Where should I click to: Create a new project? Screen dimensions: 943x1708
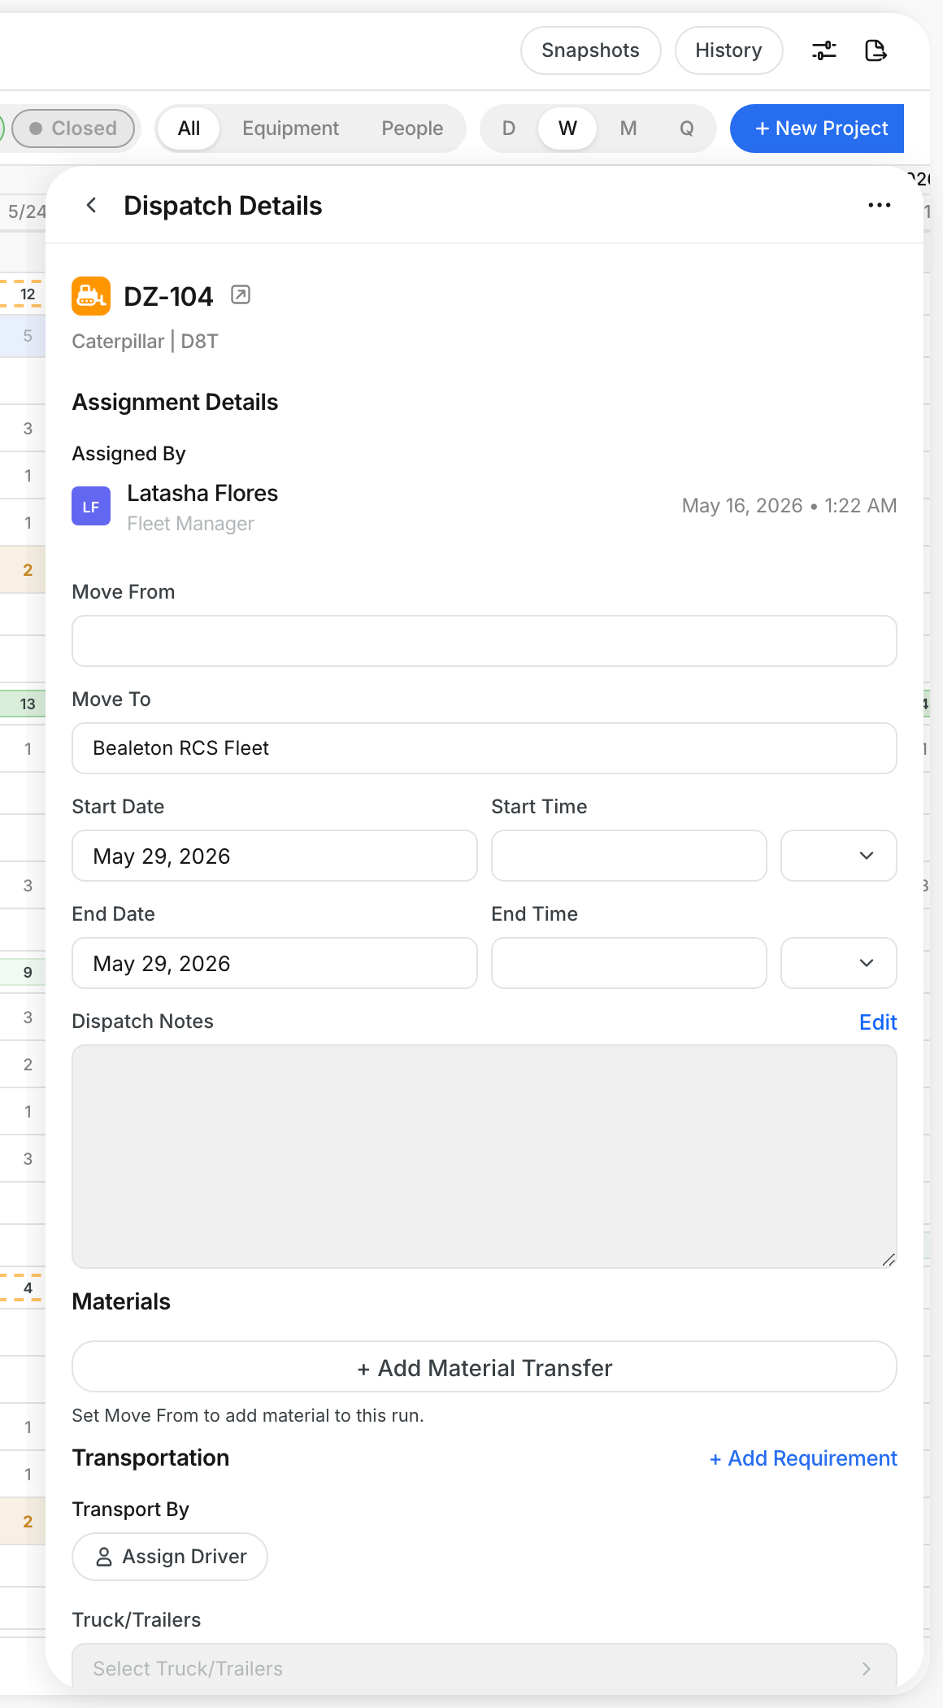pos(817,129)
